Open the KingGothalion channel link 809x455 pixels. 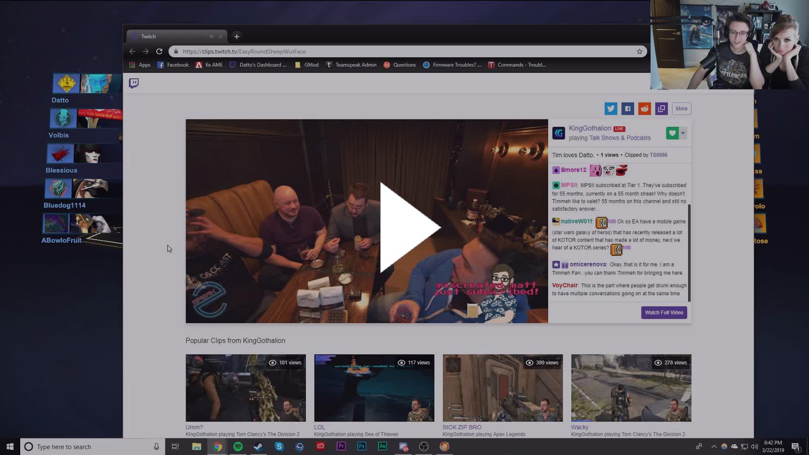coord(590,128)
